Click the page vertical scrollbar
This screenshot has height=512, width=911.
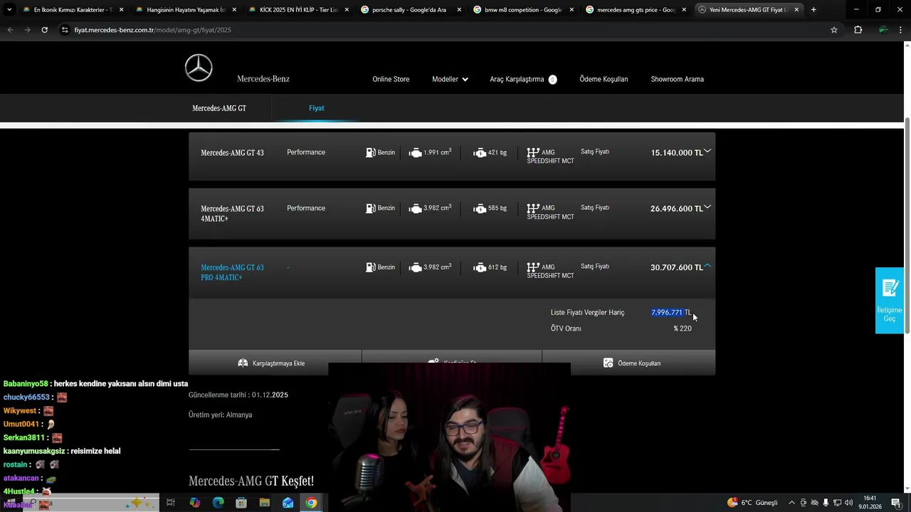coord(907,224)
